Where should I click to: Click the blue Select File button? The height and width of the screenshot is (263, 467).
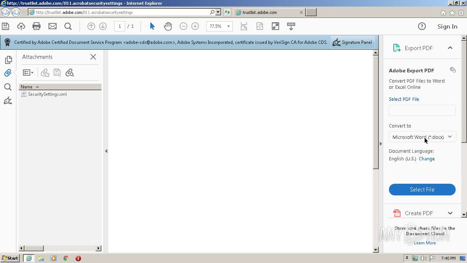coord(422,190)
